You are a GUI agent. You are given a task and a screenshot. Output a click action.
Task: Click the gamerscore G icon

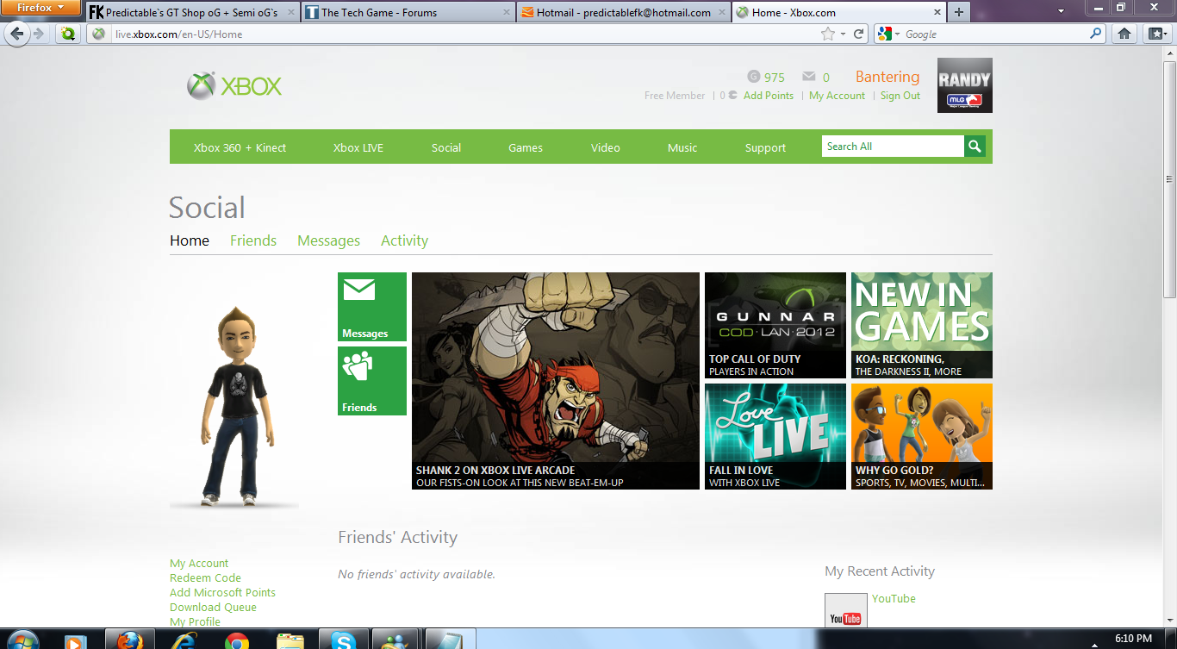(x=754, y=77)
